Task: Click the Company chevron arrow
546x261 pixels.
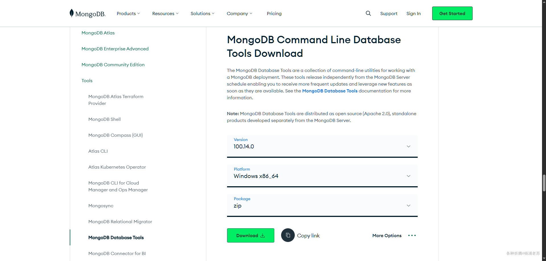Action: pos(251,13)
